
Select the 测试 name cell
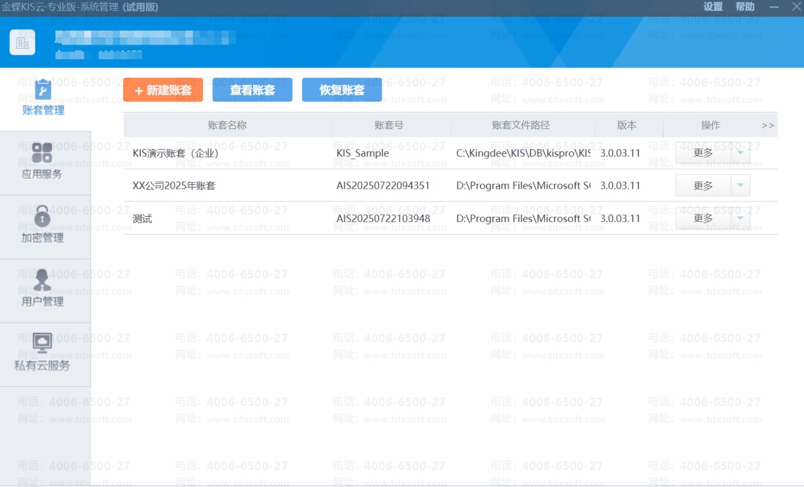(x=142, y=219)
